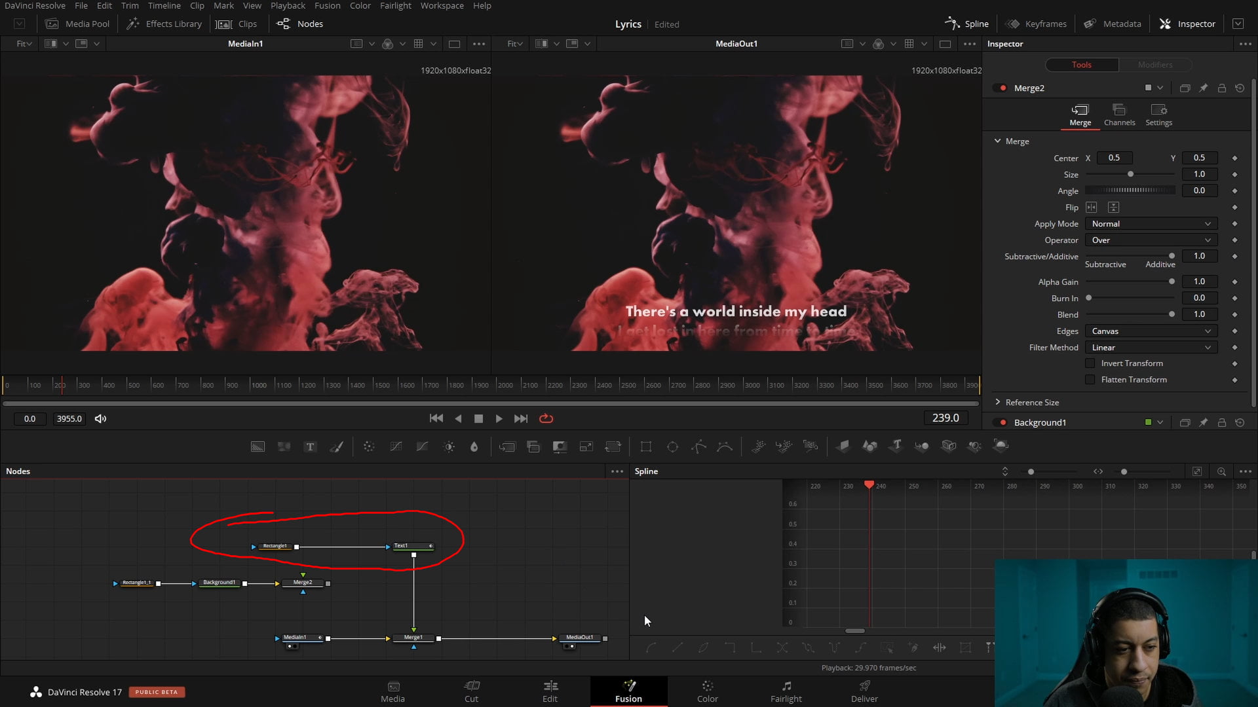Add a Rectangle mask from the toolbar
The height and width of the screenshot is (707, 1258).
pyautogui.click(x=645, y=446)
